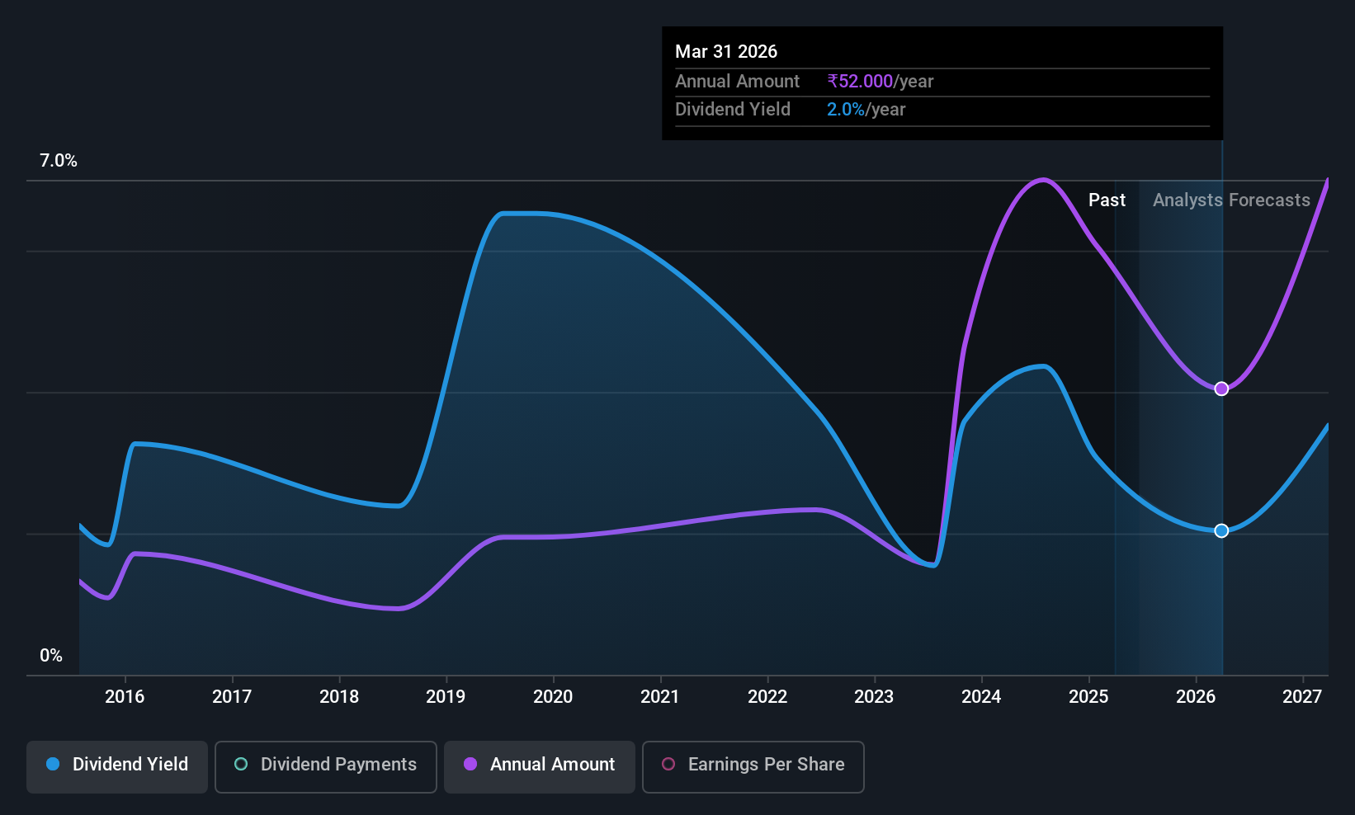Image resolution: width=1355 pixels, height=815 pixels.
Task: Click the 2018 axis label
Action: tap(339, 697)
